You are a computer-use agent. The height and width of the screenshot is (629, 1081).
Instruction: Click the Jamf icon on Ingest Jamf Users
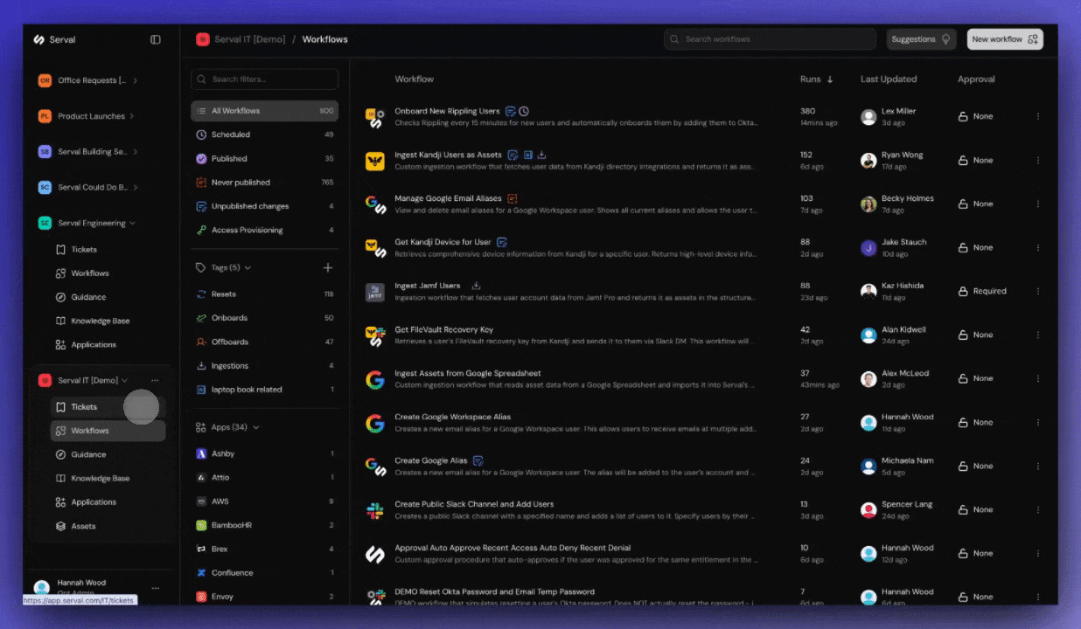[375, 291]
